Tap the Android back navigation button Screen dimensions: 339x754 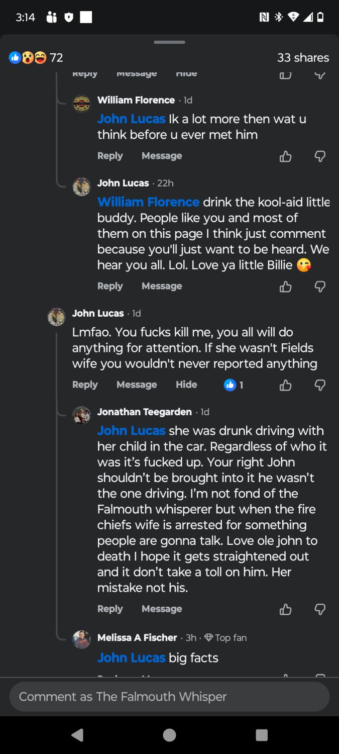coord(77,735)
